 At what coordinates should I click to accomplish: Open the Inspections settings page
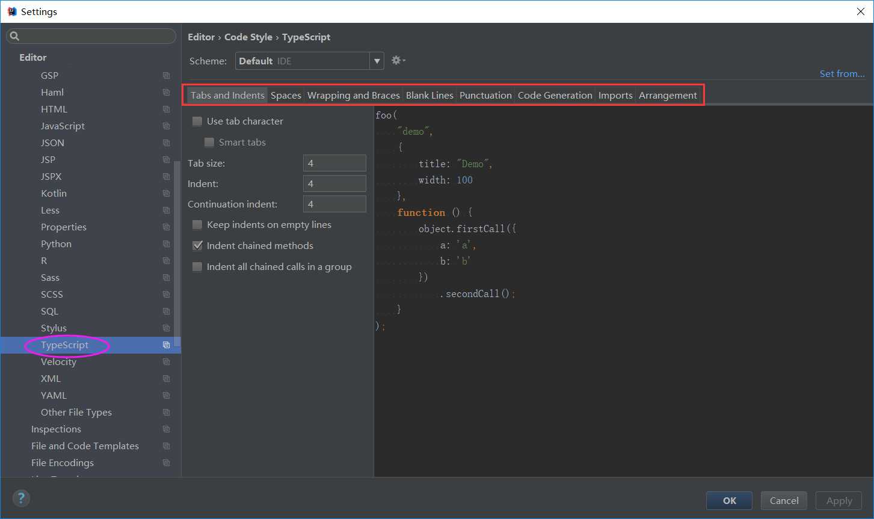[x=56, y=429]
